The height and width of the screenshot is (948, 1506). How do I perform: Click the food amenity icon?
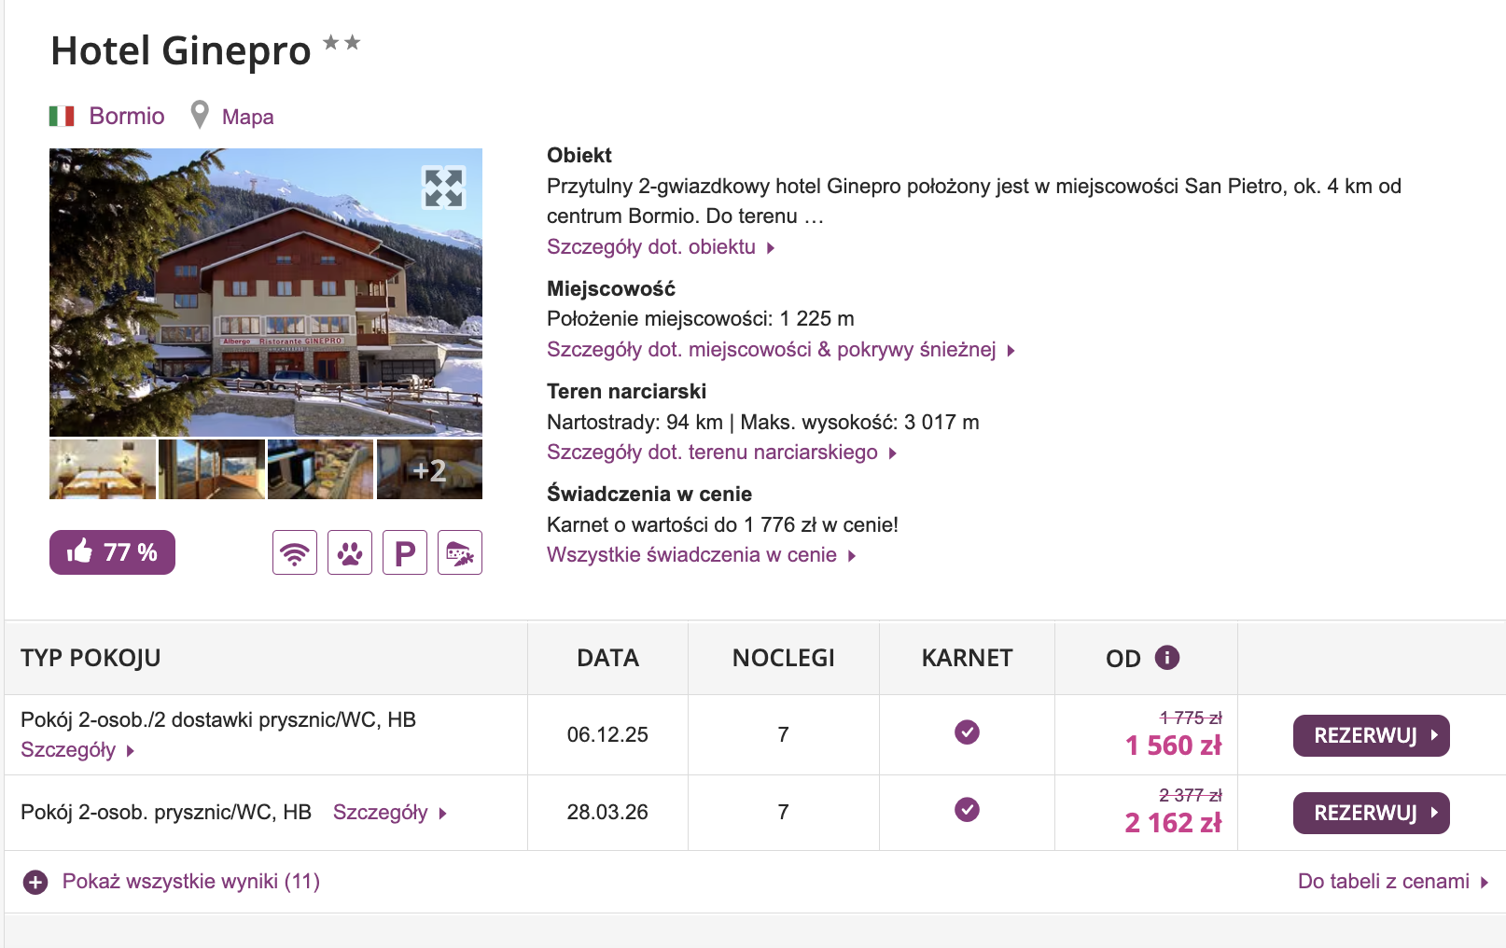pyautogui.click(x=459, y=552)
